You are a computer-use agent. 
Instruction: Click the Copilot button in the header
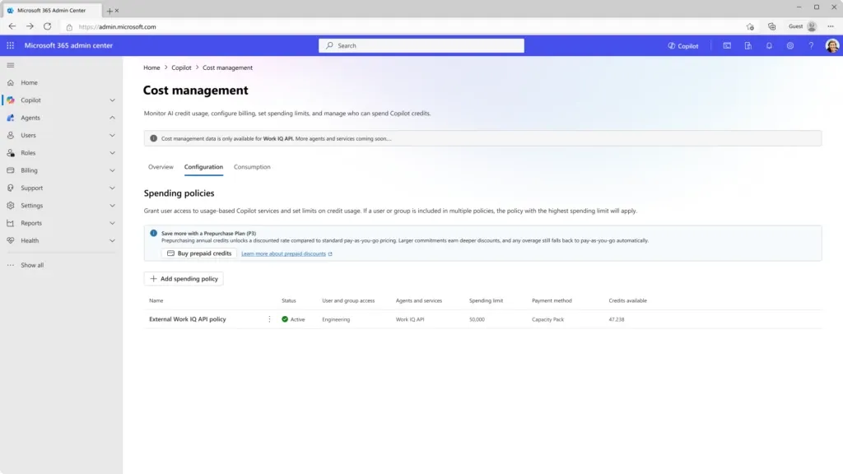click(683, 46)
